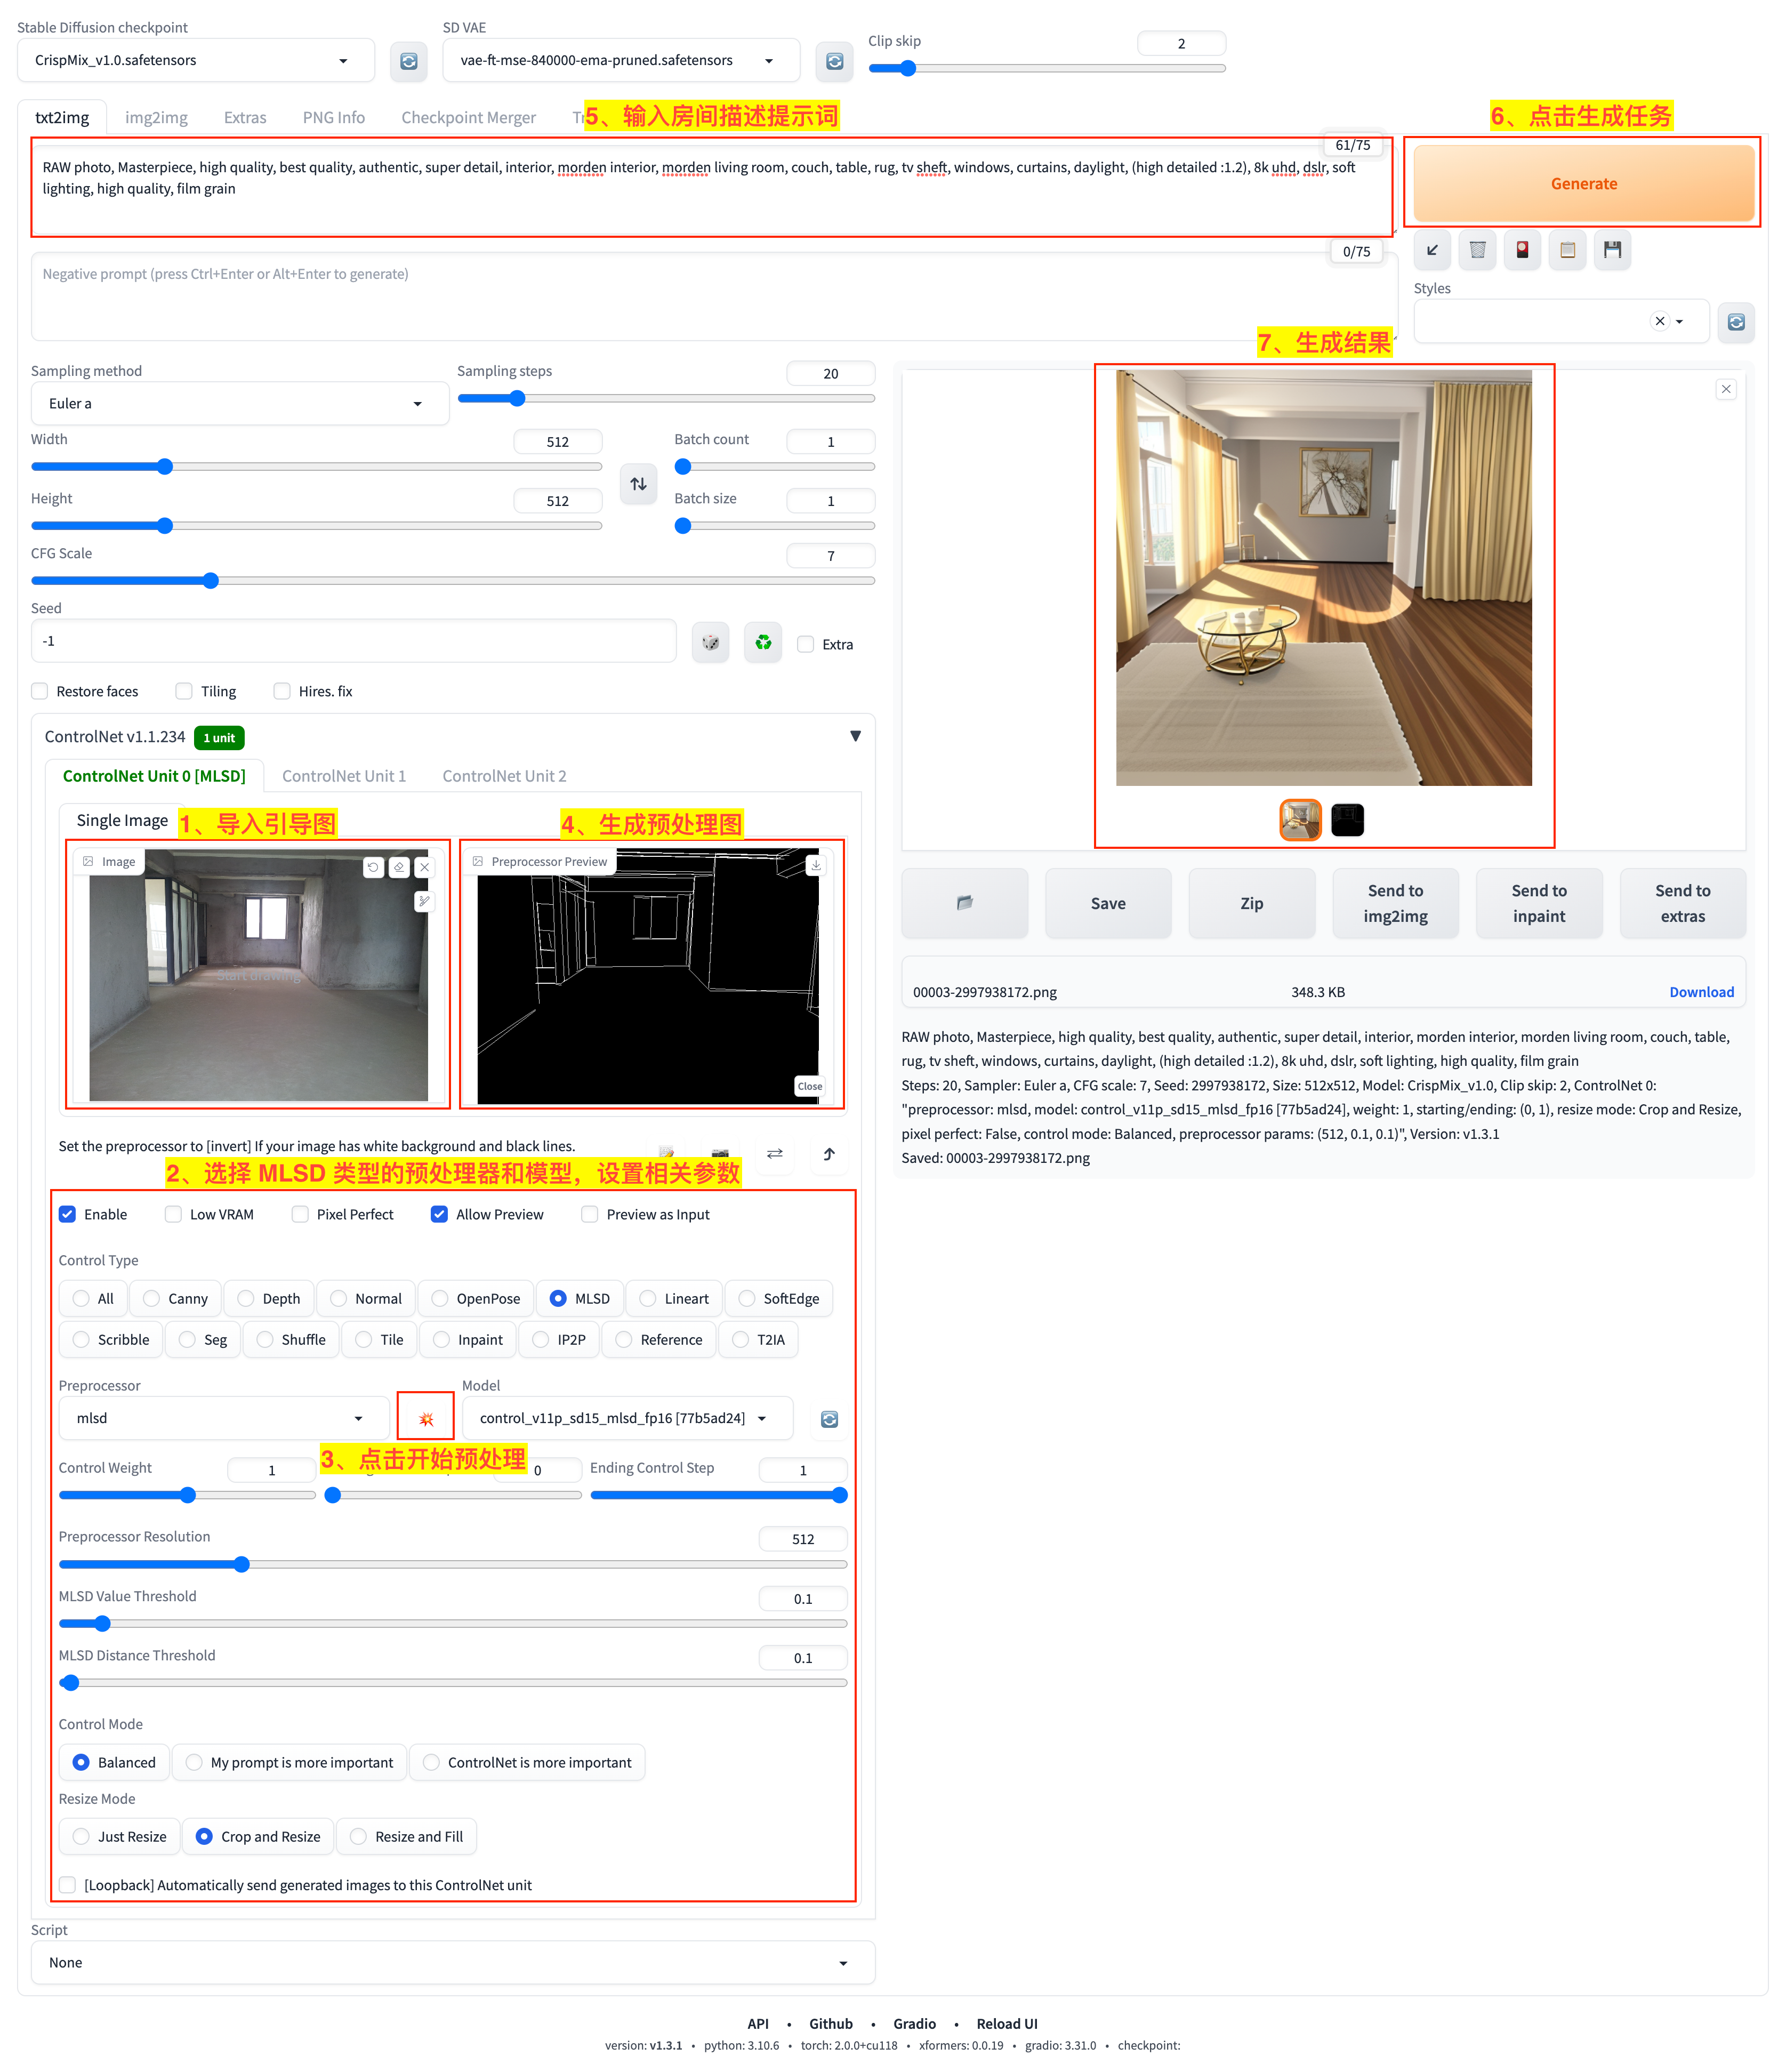Viewport: 1786px width, 2072px height.
Task: Switch to the img2img tab
Action: point(156,117)
